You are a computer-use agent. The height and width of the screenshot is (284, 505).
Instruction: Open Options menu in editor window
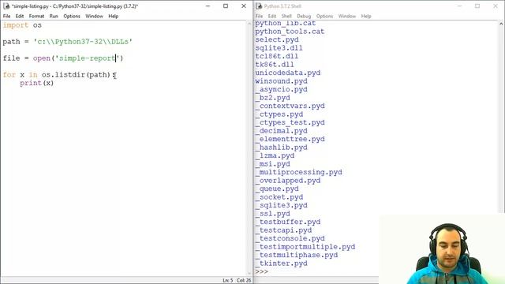[72, 16]
